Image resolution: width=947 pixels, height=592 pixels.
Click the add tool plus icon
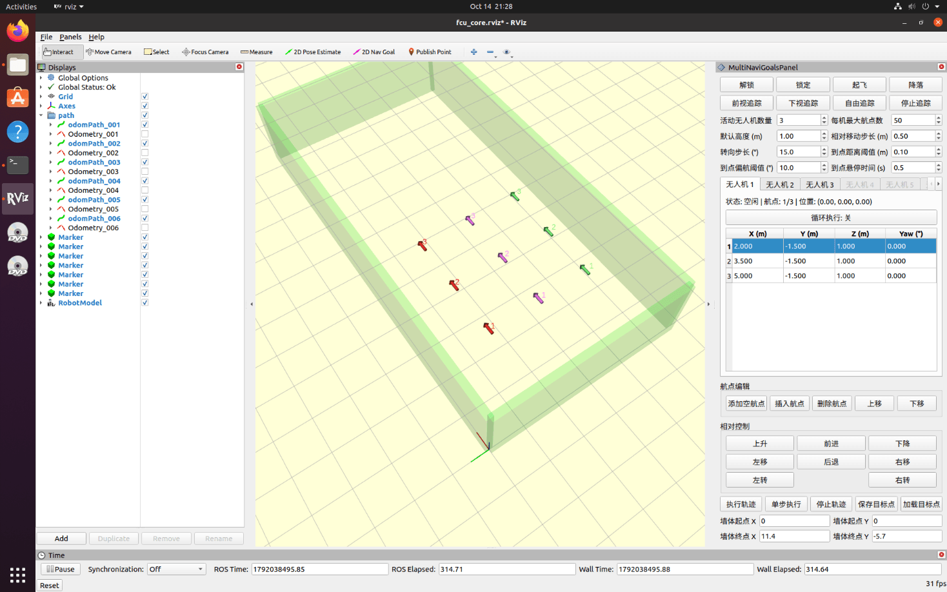tap(473, 52)
